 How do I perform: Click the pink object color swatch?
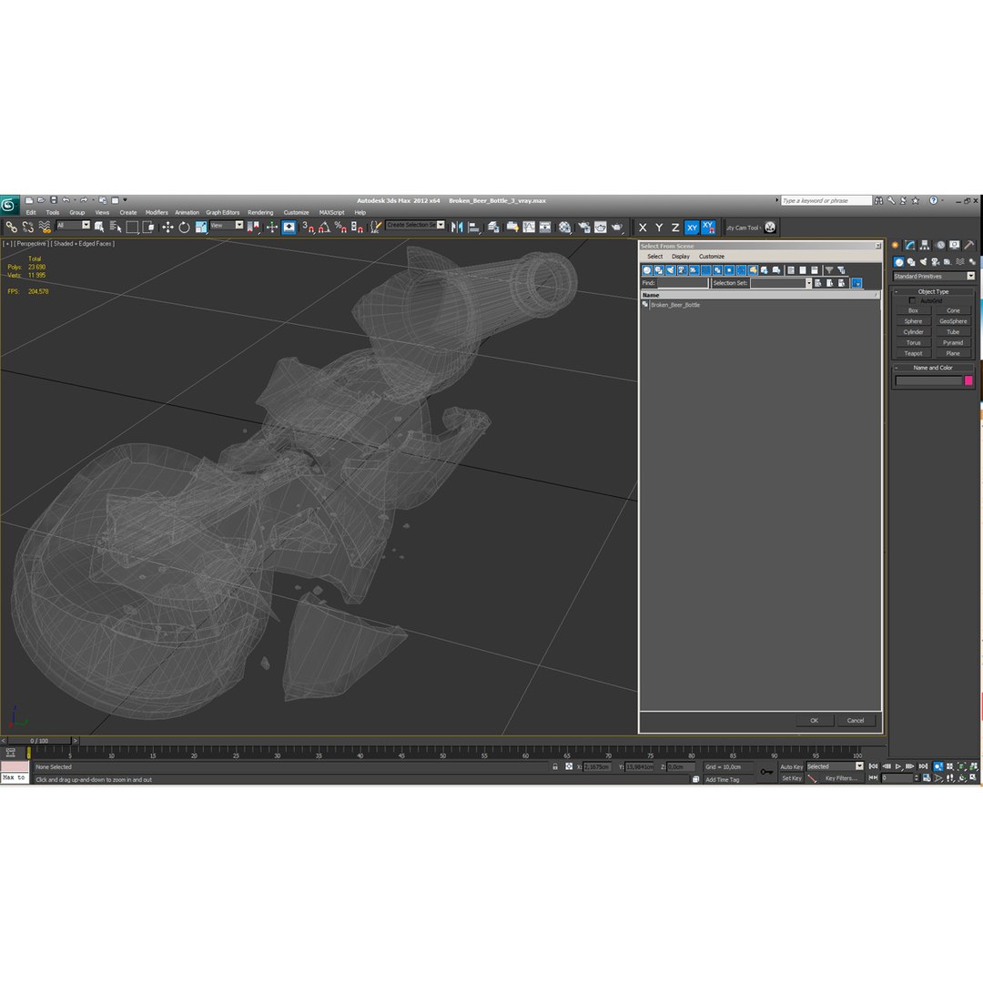(x=968, y=380)
